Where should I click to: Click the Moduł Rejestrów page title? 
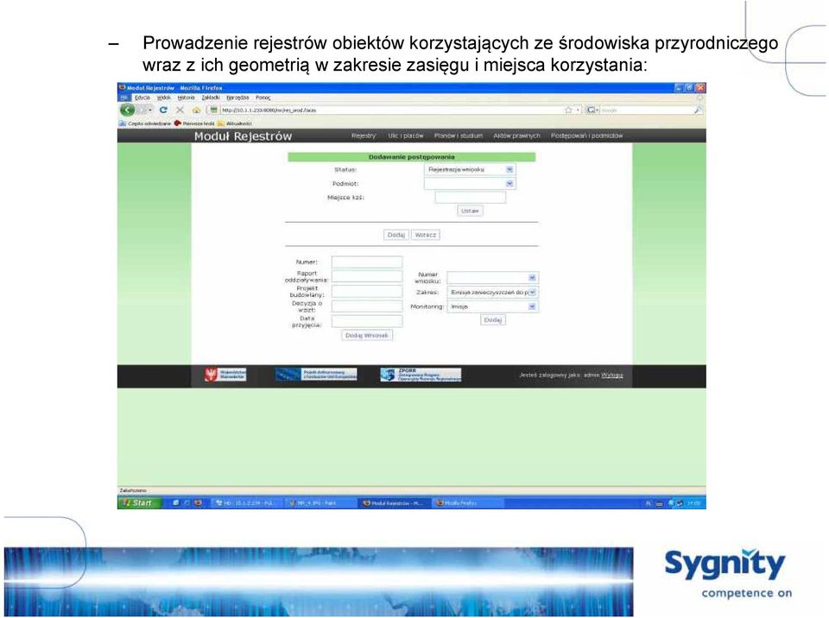click(x=243, y=136)
